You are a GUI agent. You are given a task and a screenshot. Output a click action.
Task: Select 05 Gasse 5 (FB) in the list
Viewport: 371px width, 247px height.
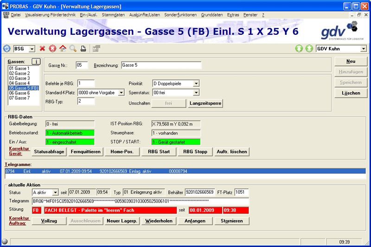click(x=24, y=88)
